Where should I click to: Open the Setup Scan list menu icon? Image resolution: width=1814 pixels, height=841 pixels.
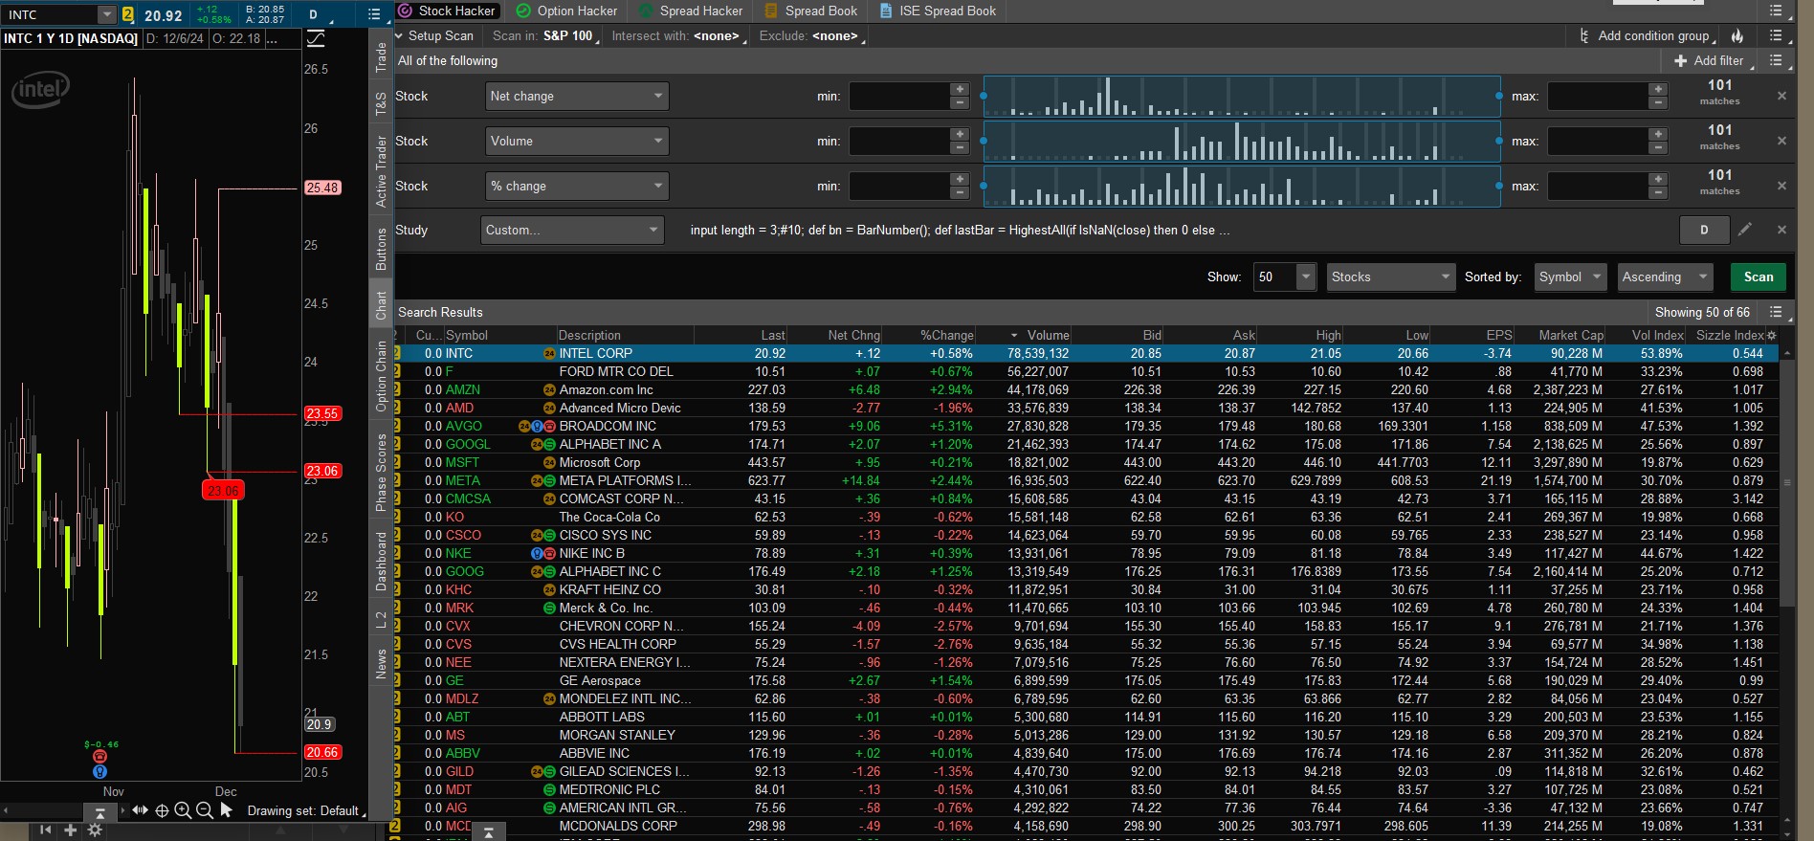[1777, 35]
